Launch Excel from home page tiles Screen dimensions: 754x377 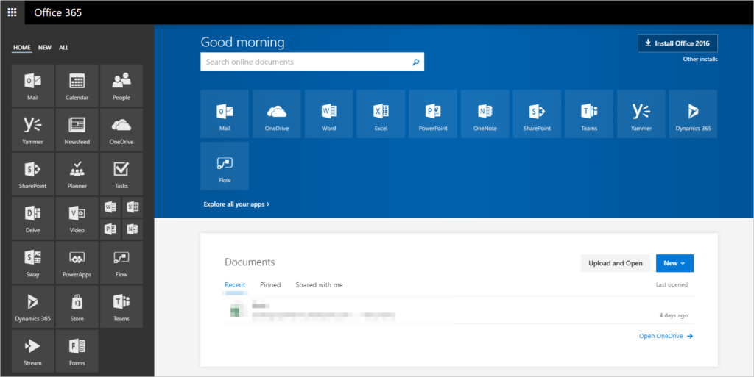pyautogui.click(x=381, y=114)
